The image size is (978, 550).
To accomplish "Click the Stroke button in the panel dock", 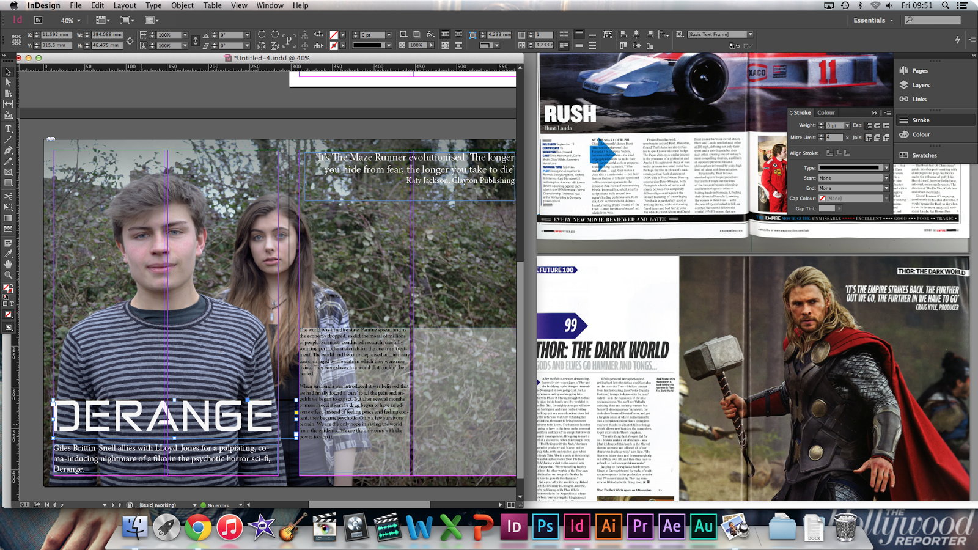I will coord(935,120).
